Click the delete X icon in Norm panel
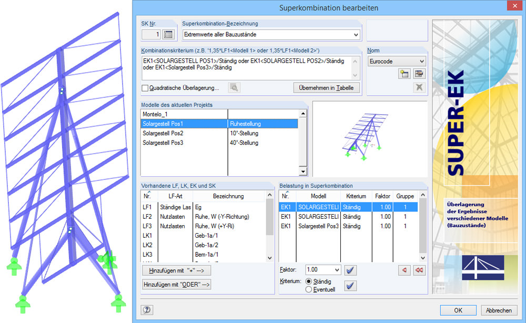The image size is (526, 323). 419,87
